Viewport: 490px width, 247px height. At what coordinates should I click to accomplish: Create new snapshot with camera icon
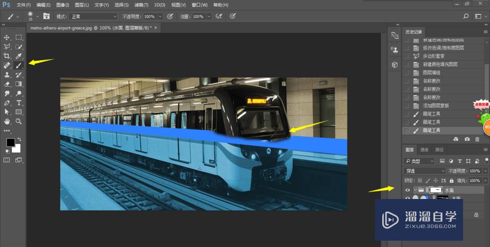coord(467,140)
